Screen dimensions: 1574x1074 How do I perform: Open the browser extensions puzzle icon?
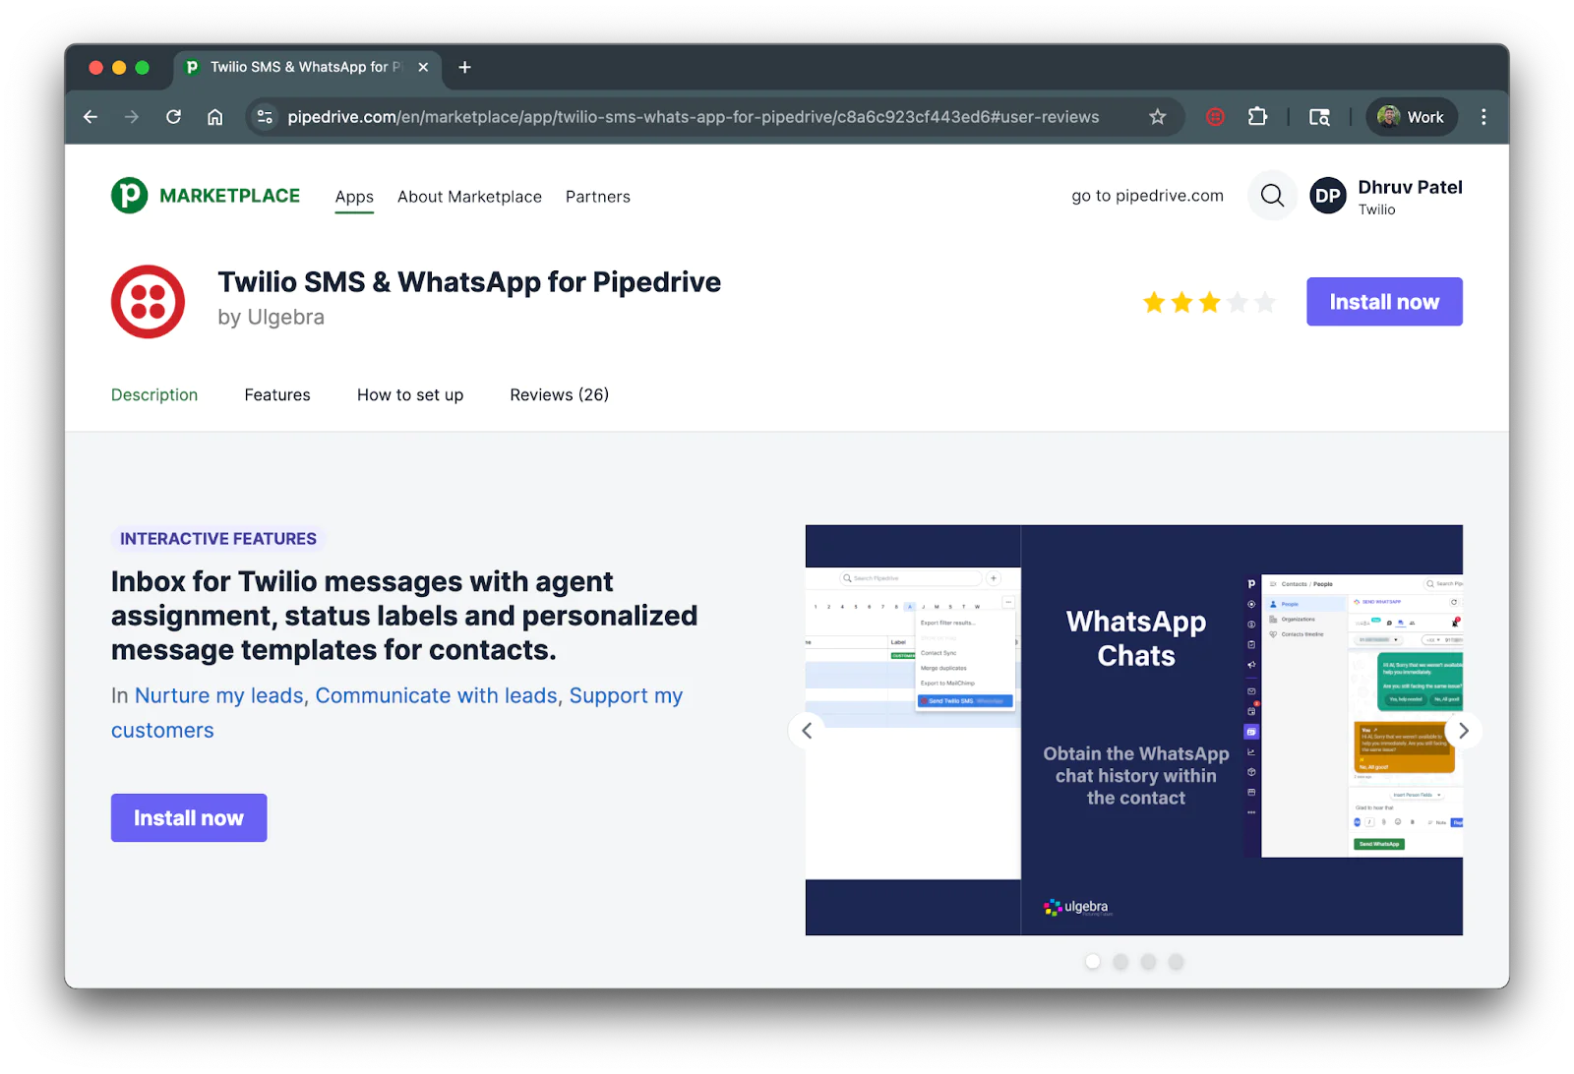pyautogui.click(x=1257, y=116)
